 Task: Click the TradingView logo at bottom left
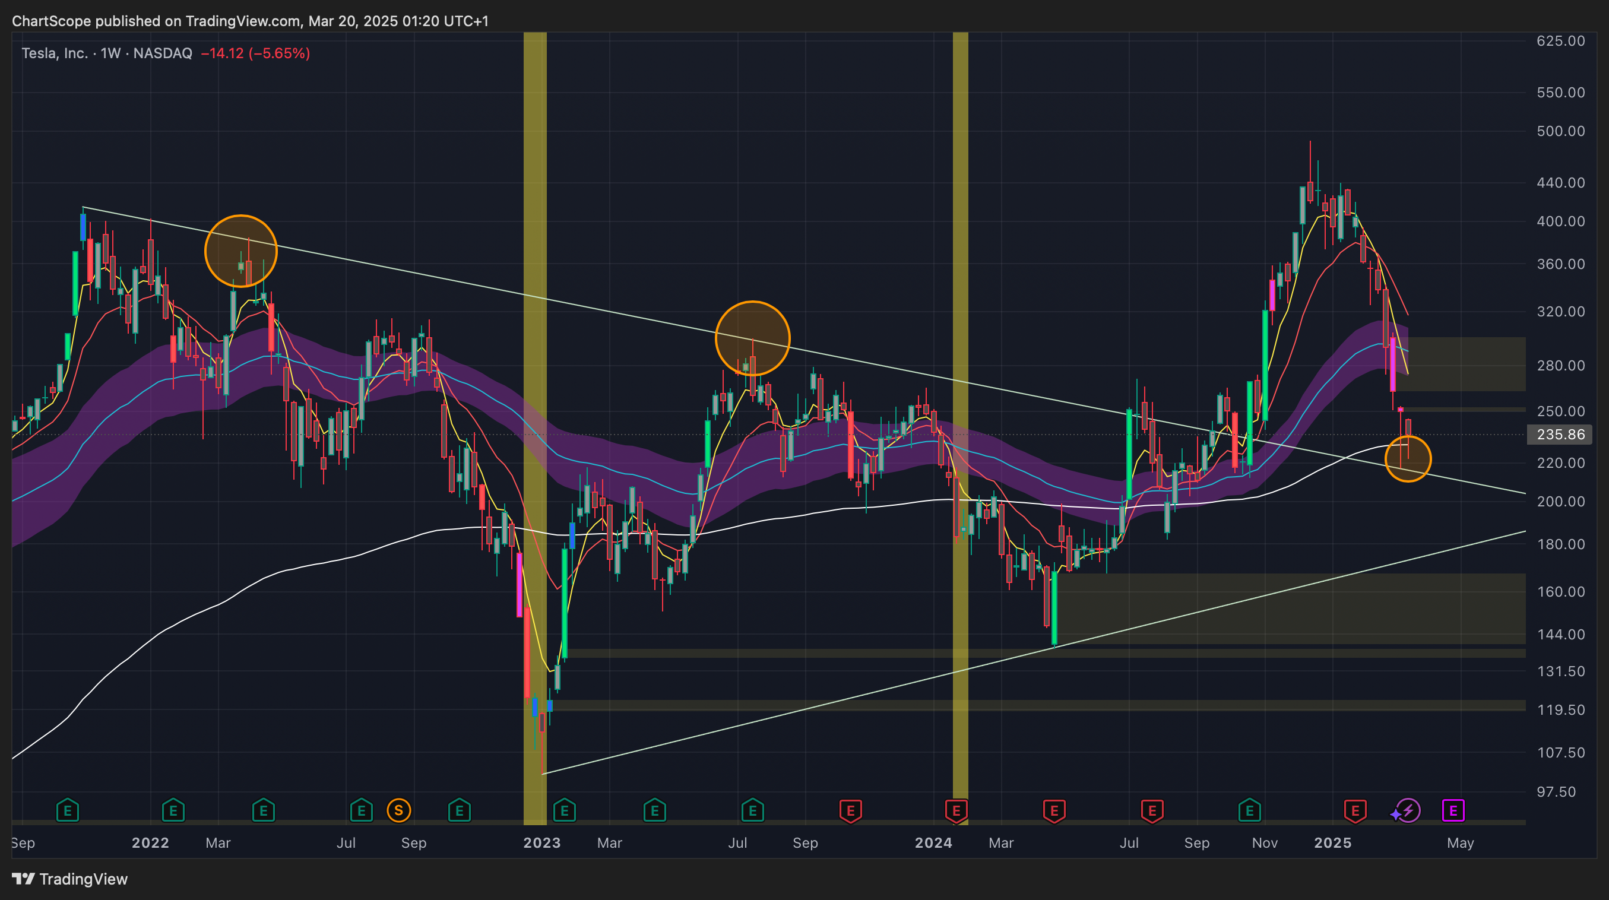tap(69, 879)
